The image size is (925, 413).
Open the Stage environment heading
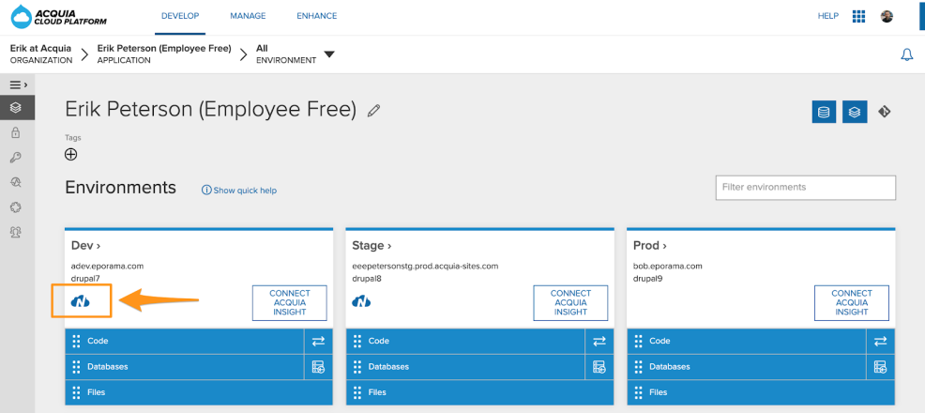372,245
